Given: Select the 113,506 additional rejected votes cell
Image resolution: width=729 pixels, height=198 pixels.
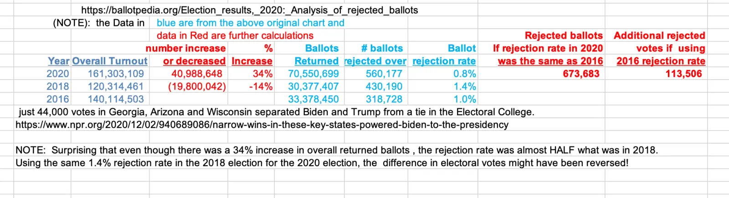Looking at the screenshot, I should [x=683, y=74].
